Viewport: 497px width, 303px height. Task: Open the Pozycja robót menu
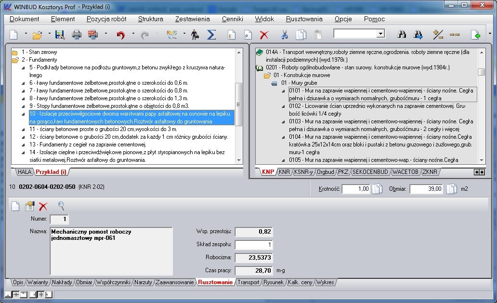tap(106, 19)
